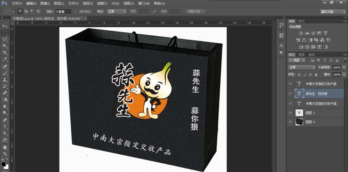This screenshot has width=348, height=172.
Task: Toggle lock all for layer
Action: coord(316,75)
